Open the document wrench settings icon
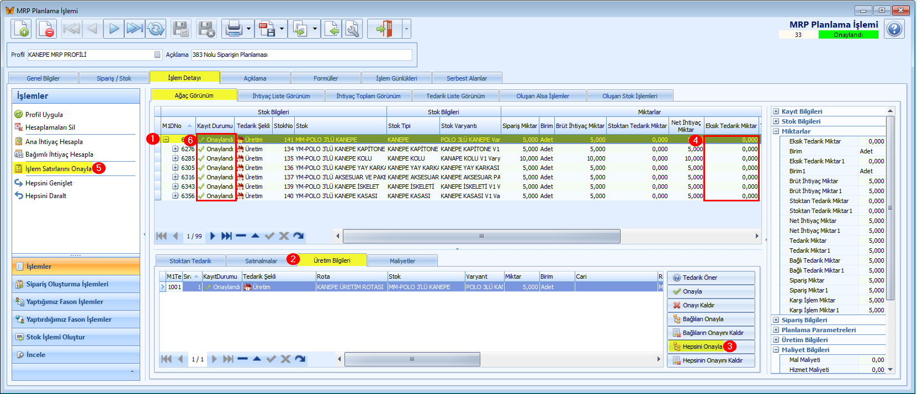 coord(352,29)
